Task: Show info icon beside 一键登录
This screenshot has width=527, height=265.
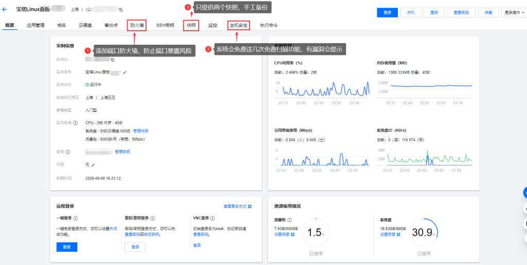Action: [75, 218]
